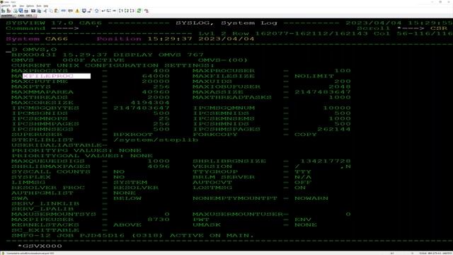Click the BRLM SERVER setting label
The image size is (453, 255).
pyautogui.click(x=224, y=177)
